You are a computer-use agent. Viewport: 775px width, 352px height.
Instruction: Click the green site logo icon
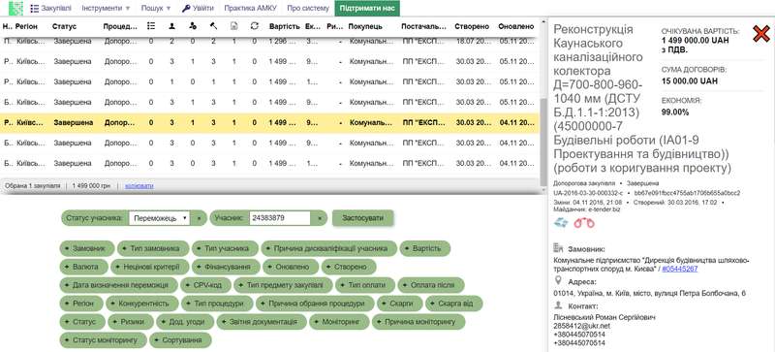tap(15, 9)
